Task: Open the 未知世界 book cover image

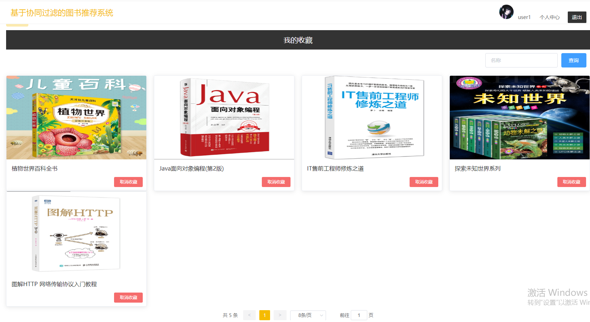Action: click(519, 117)
